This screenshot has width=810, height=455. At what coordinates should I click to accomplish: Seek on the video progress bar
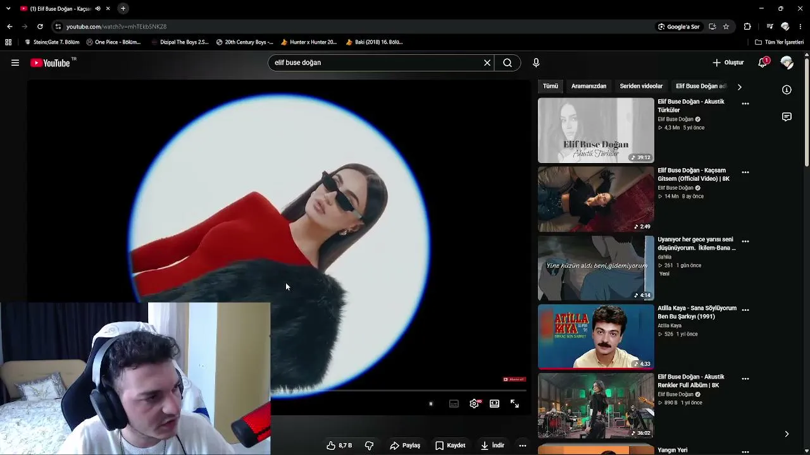[400, 391]
